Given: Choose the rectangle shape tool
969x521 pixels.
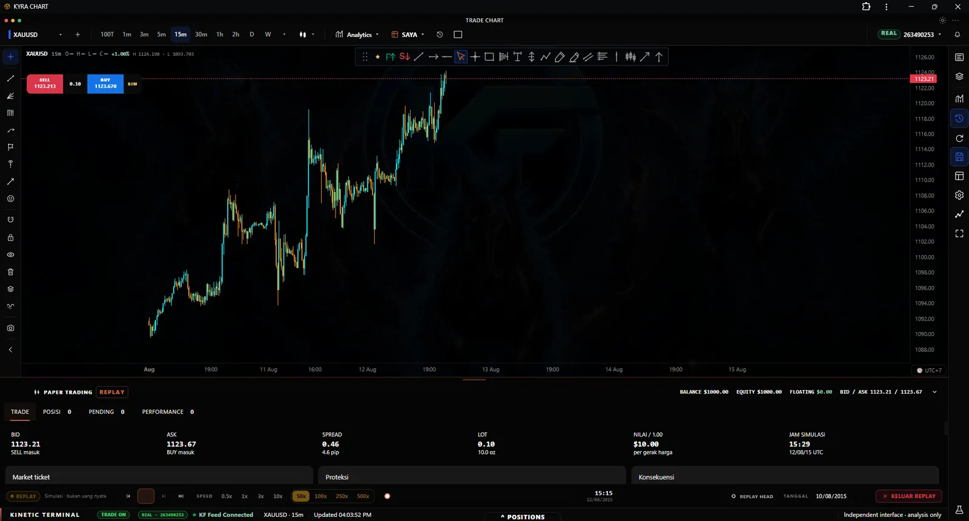Looking at the screenshot, I should 489,56.
